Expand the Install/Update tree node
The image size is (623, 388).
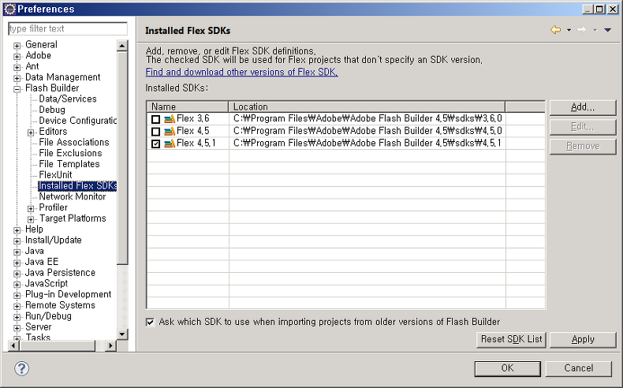point(17,241)
